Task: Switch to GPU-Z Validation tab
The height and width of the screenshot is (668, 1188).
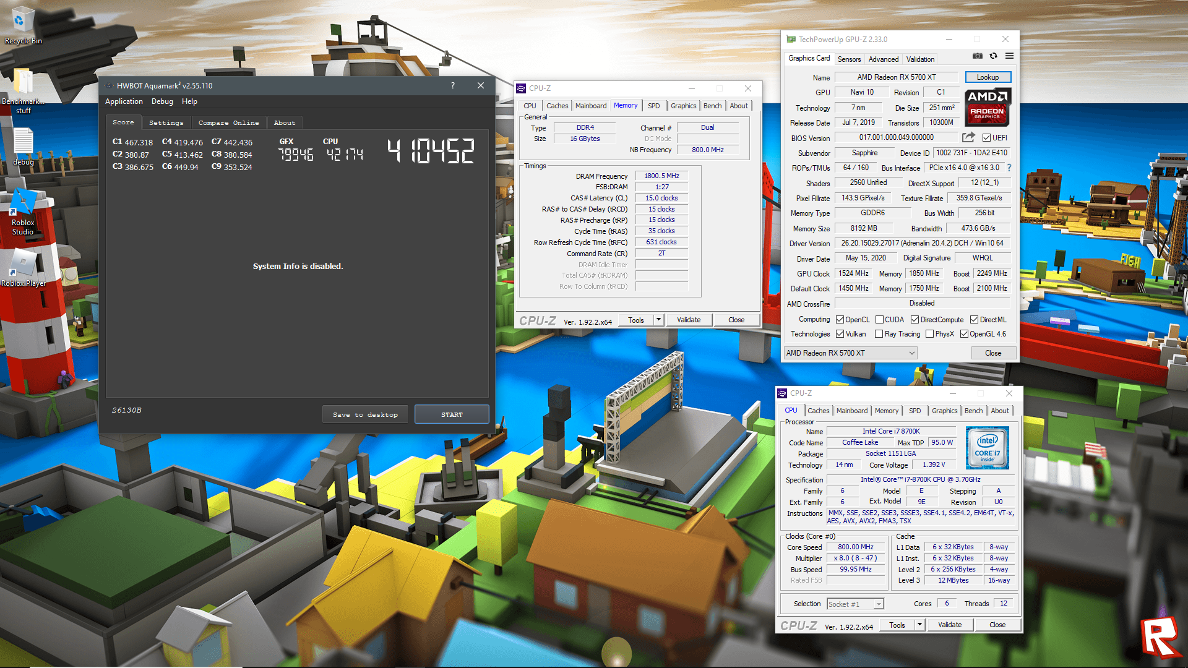Action: [x=920, y=59]
